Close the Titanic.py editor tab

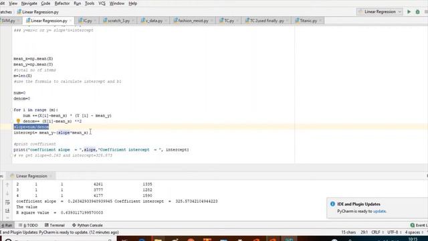pyautogui.click(x=320, y=21)
